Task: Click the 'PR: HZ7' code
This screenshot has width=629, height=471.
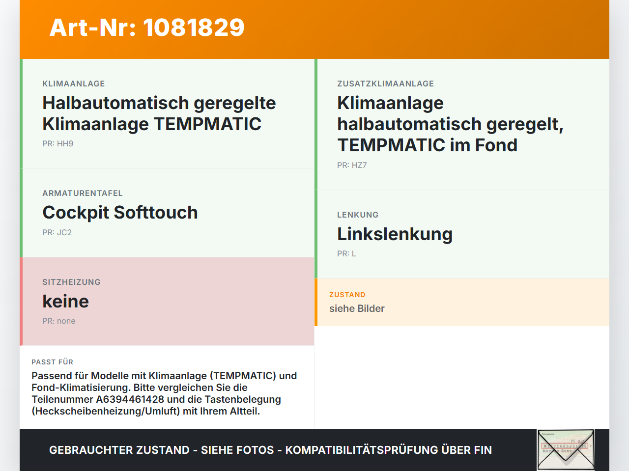Action: [x=352, y=166]
